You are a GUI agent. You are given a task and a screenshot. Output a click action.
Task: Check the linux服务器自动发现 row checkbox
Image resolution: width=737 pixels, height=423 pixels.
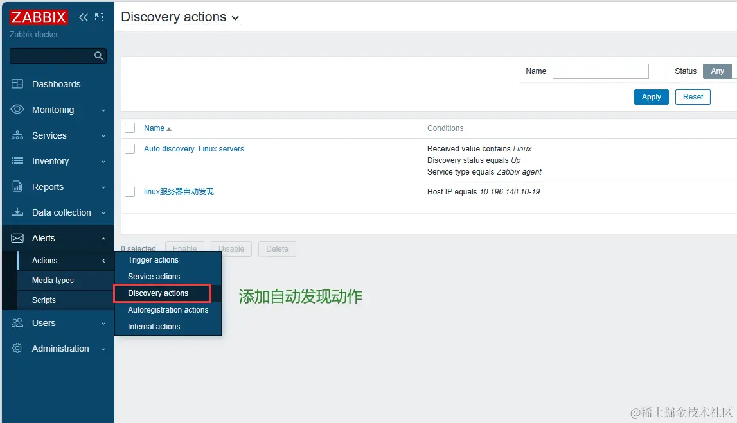[x=130, y=192]
